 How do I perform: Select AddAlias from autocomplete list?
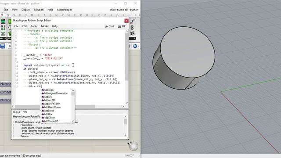coord(49,90)
